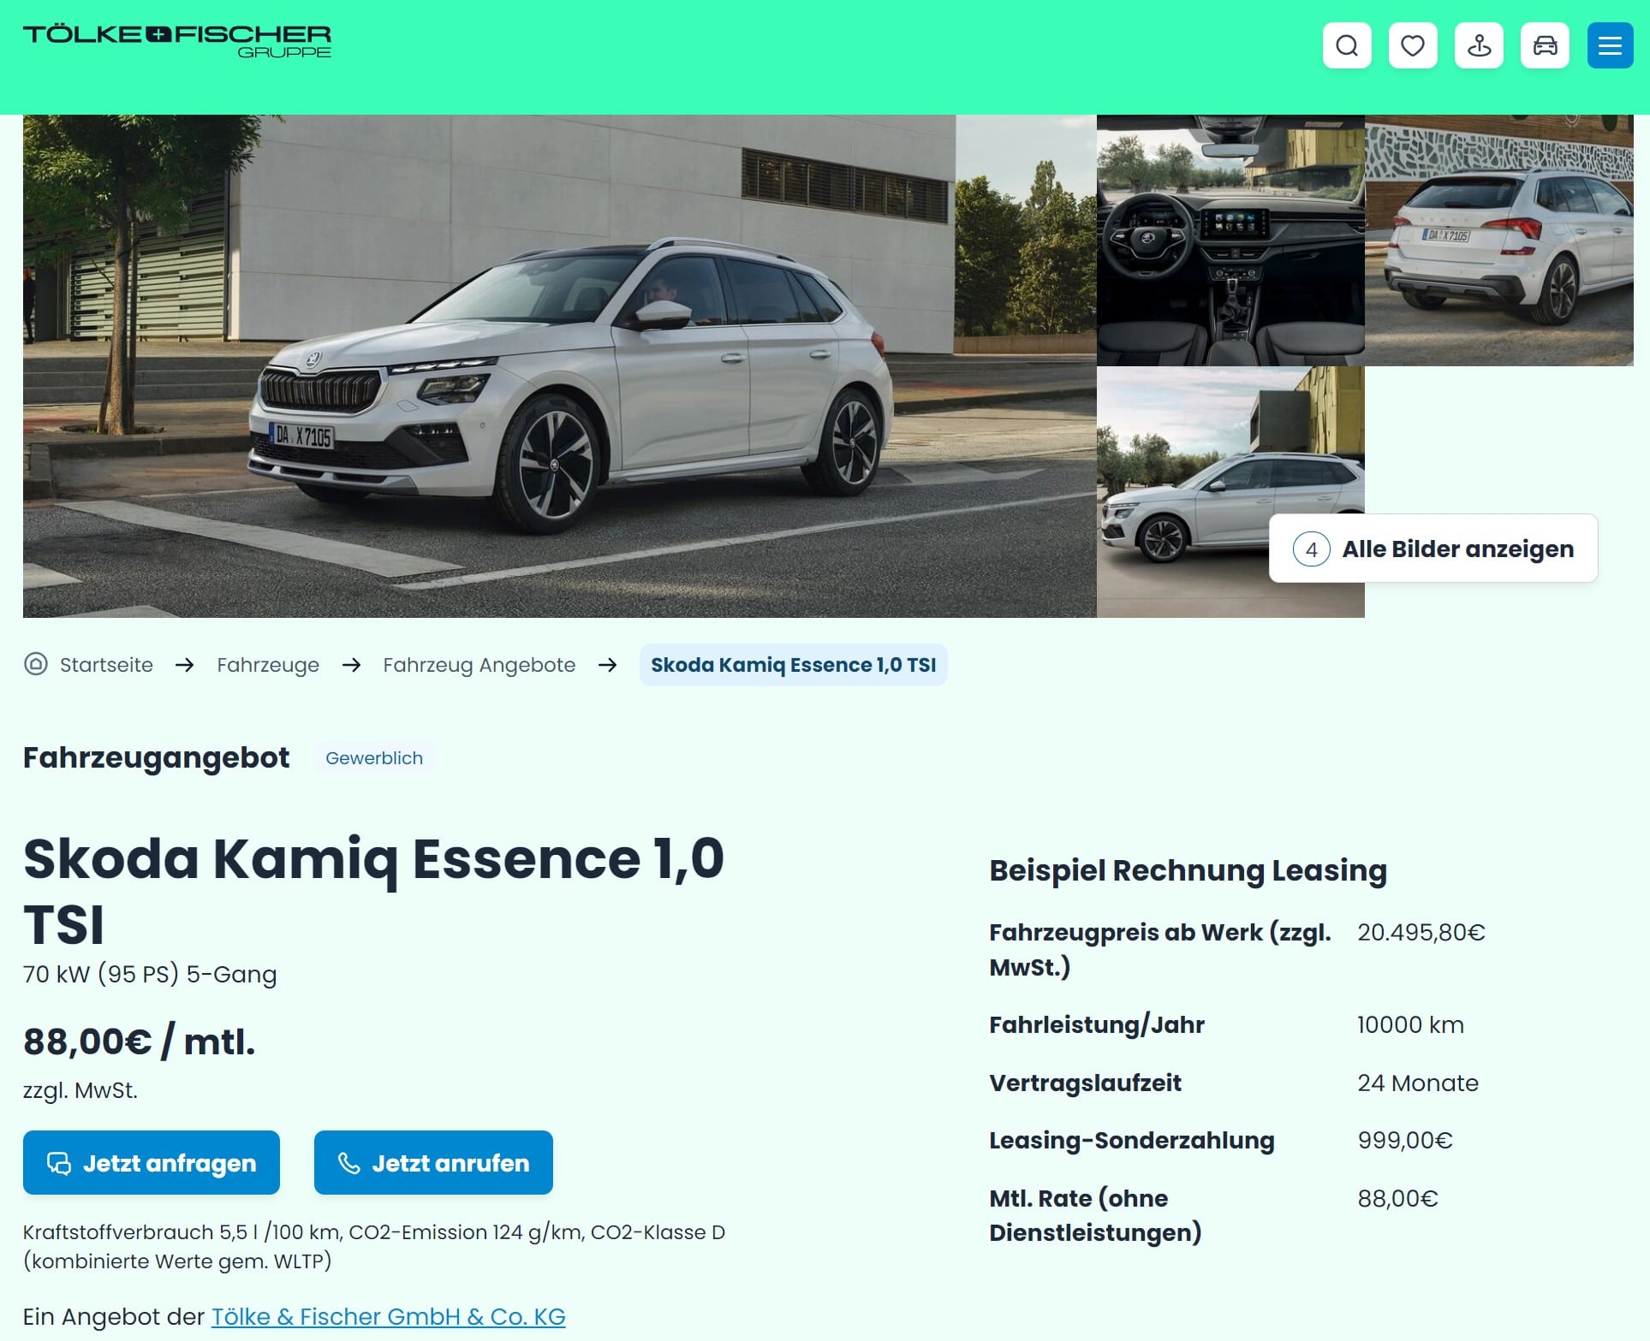Open the car icon in header
Image resolution: width=1650 pixels, height=1341 pixels.
(1545, 45)
